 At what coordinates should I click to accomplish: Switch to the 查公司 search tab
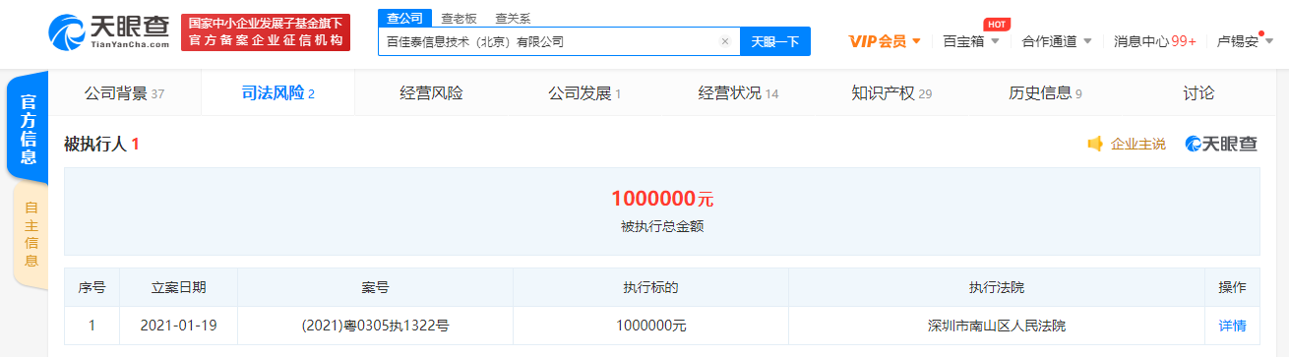[403, 18]
